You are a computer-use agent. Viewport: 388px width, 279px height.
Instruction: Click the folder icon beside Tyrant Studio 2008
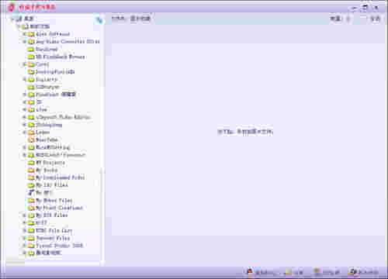coord(31,246)
